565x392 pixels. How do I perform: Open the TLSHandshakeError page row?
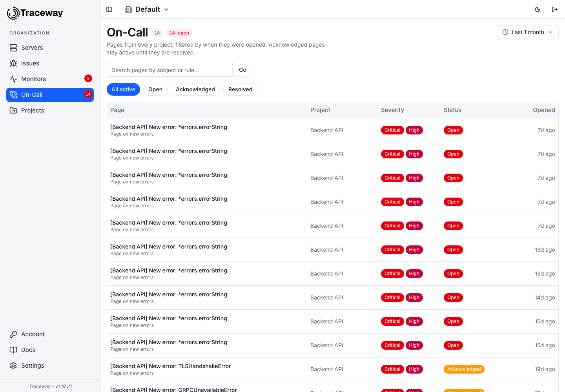(333, 369)
